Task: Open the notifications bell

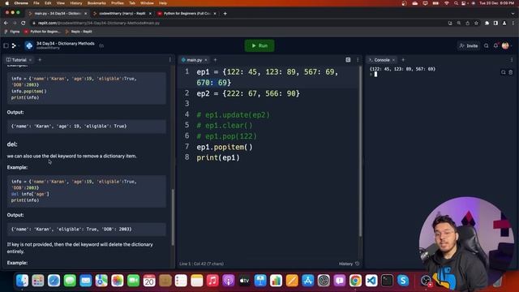Action: coord(495,45)
